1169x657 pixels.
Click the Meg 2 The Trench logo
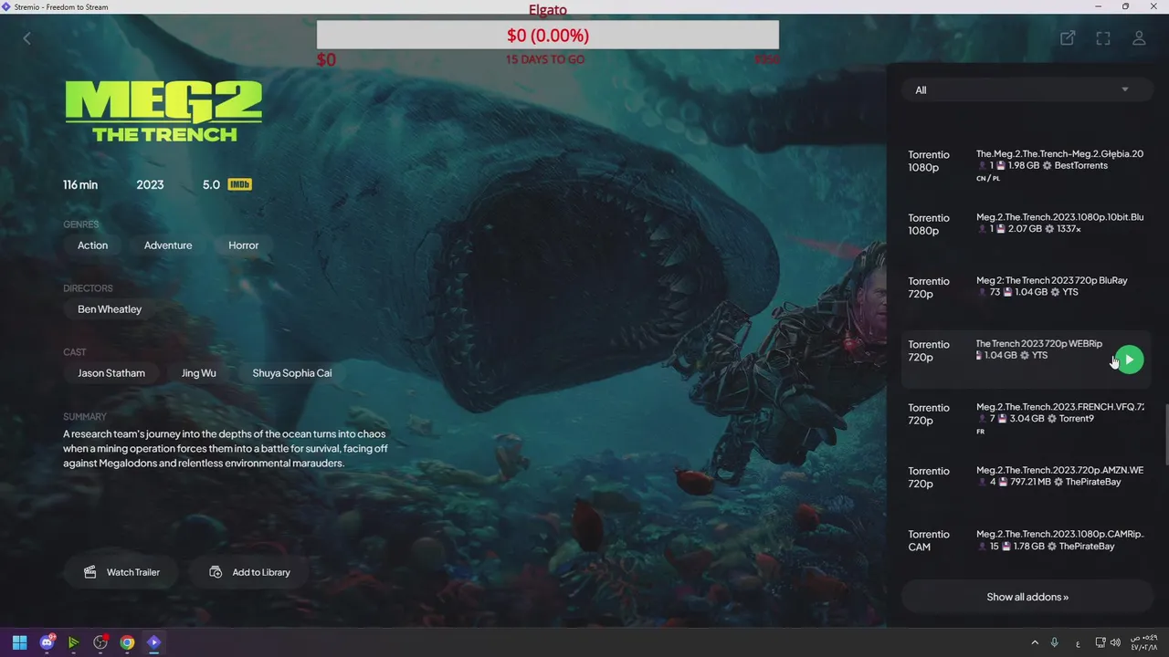(163, 110)
